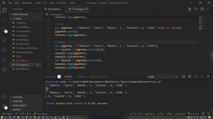Close the 11-arrays.js tab

click(87, 9)
